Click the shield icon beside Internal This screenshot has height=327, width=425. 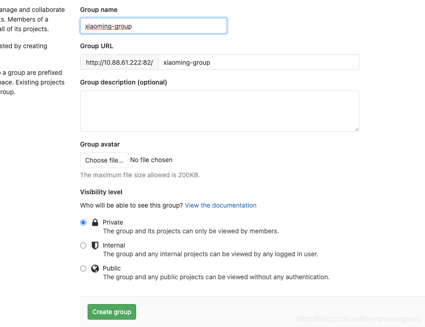(95, 246)
